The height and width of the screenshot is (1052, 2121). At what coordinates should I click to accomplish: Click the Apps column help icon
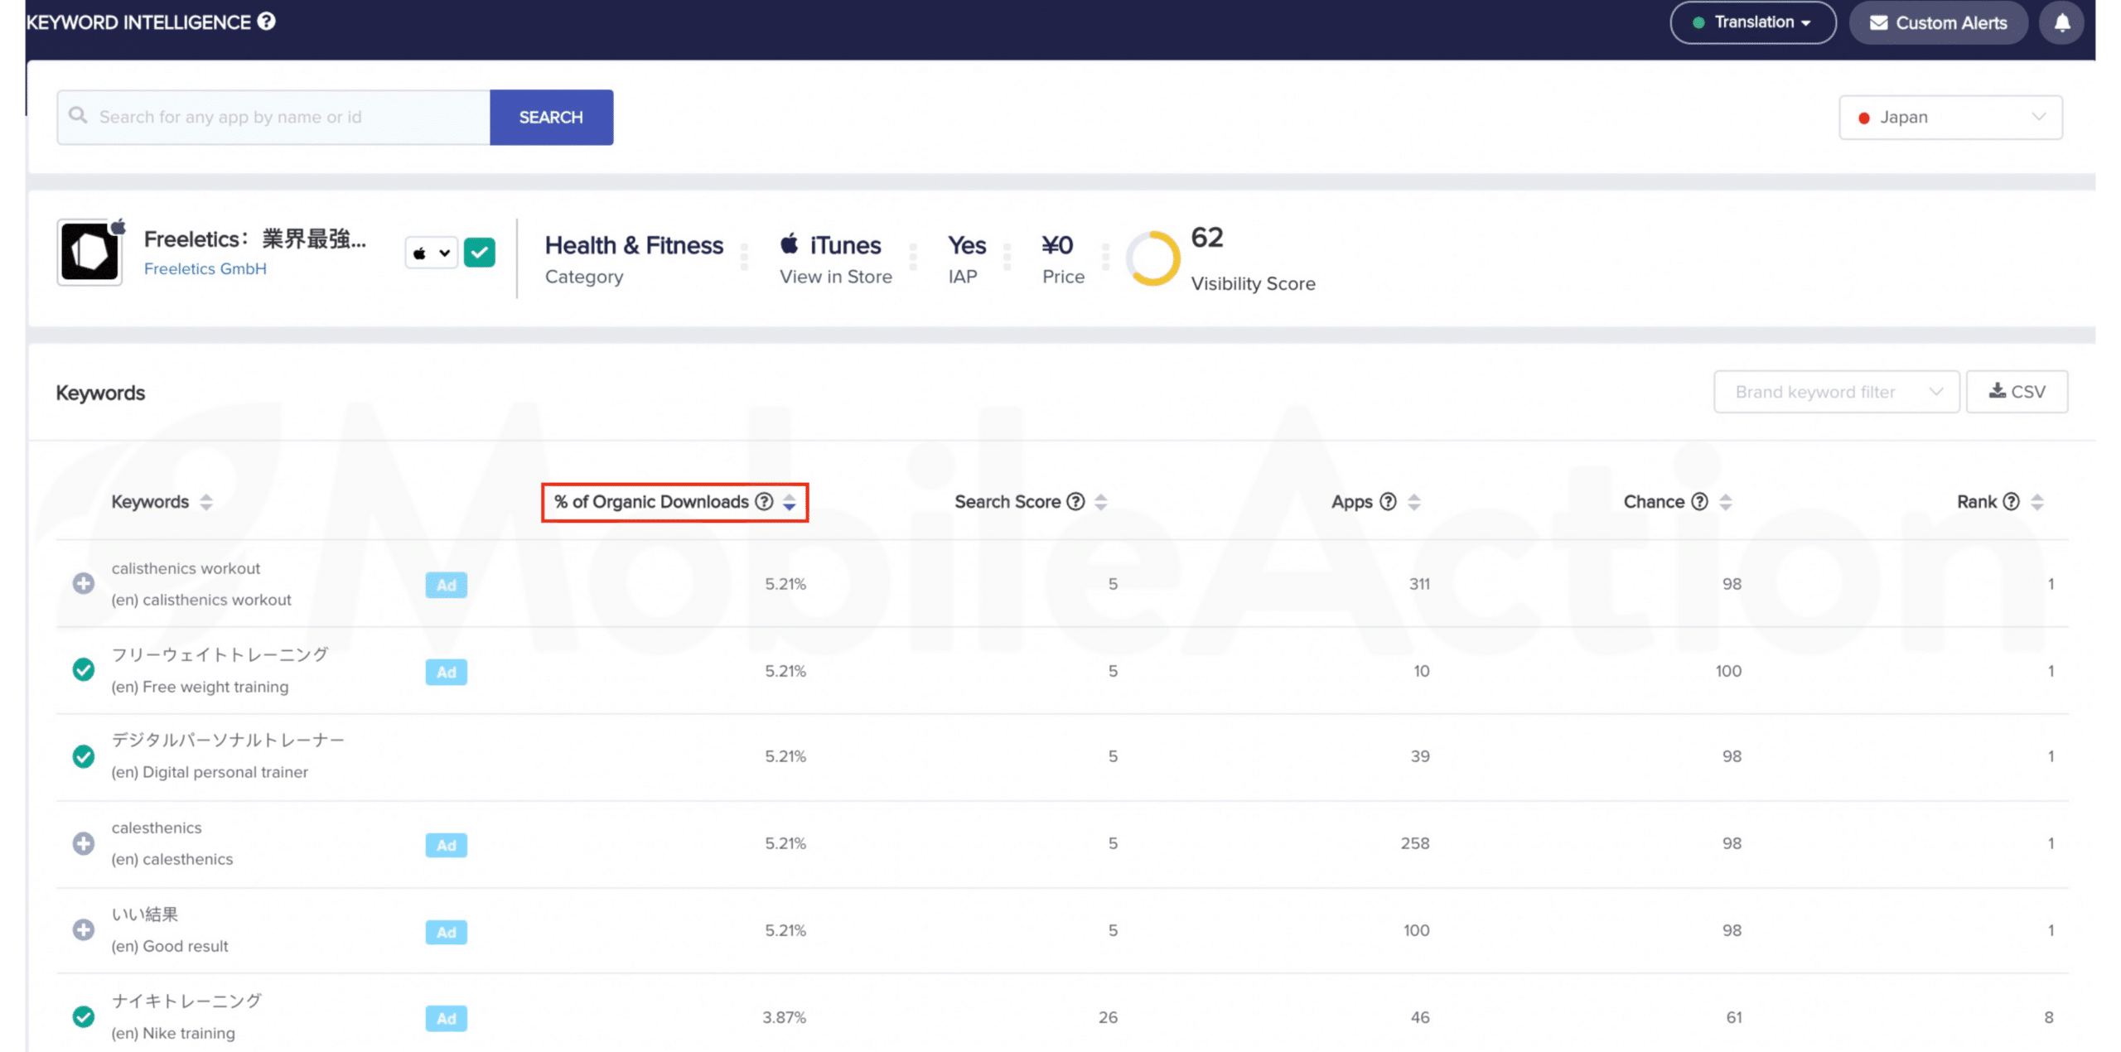[1388, 501]
